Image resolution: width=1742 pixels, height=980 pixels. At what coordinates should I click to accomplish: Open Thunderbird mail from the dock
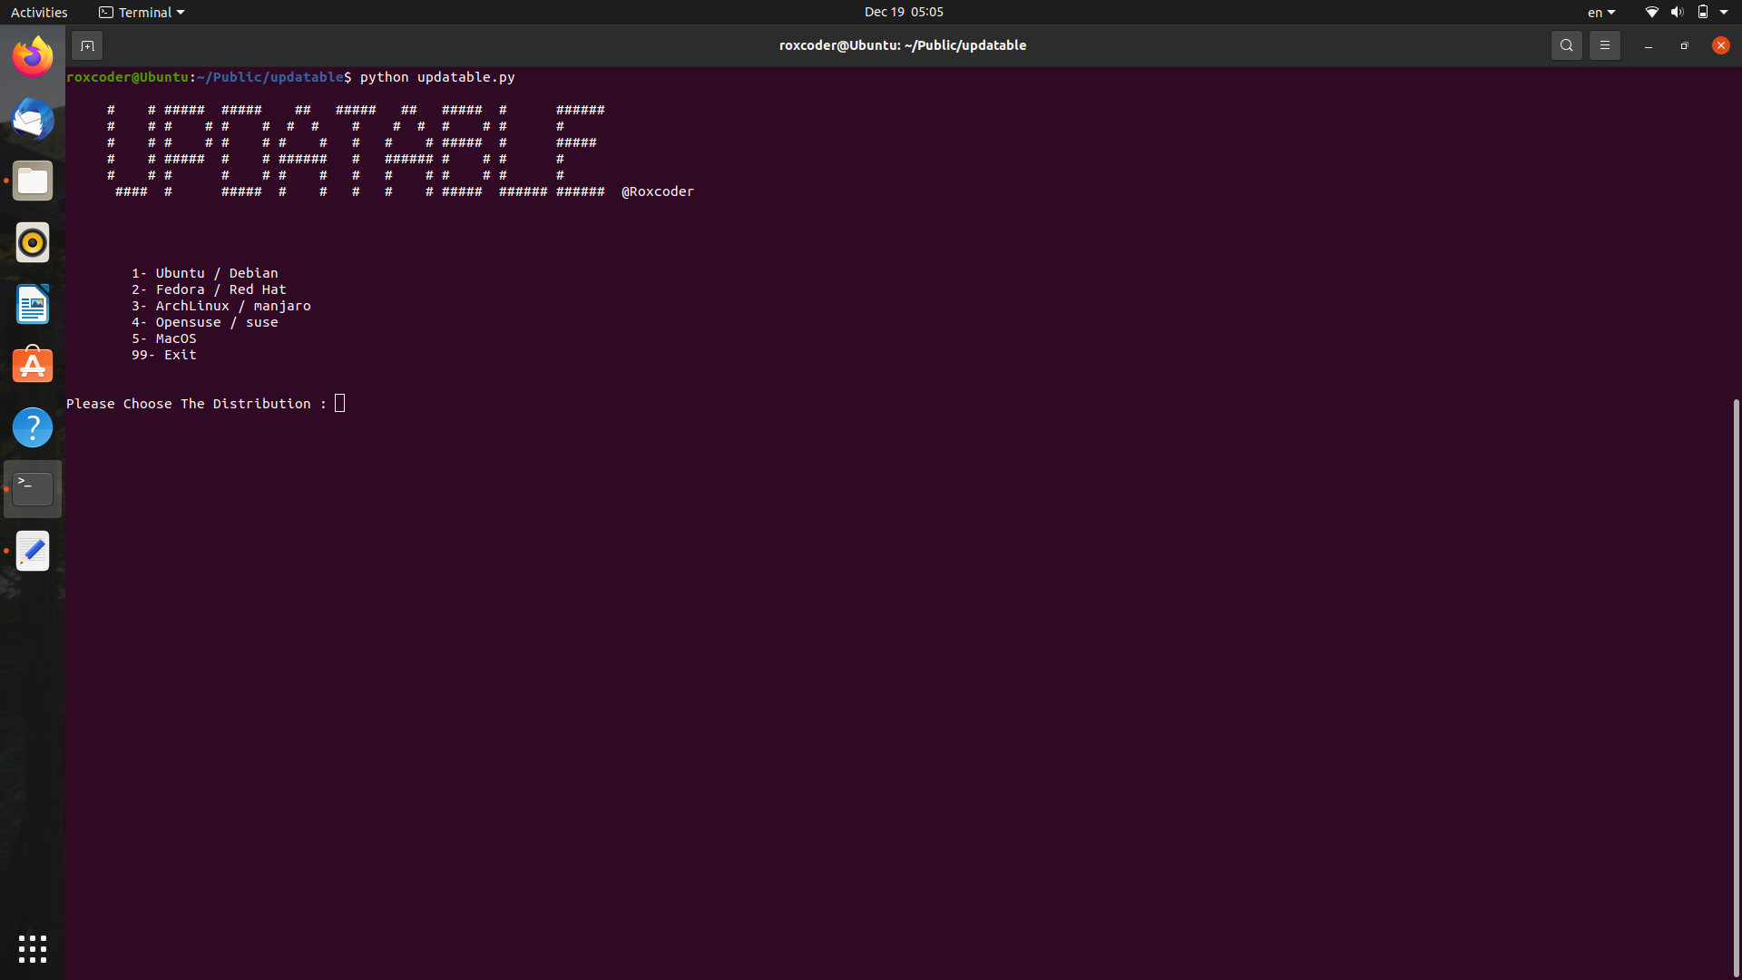(x=33, y=120)
